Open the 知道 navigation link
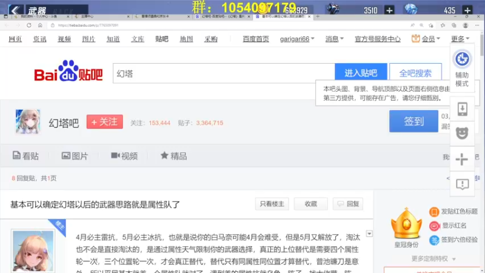The height and width of the screenshot is (273, 485). tap(113, 39)
